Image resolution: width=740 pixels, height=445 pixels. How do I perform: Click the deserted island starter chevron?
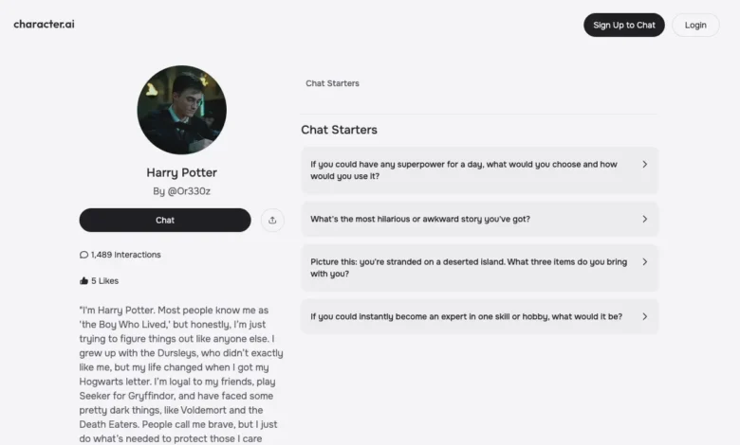tap(644, 262)
